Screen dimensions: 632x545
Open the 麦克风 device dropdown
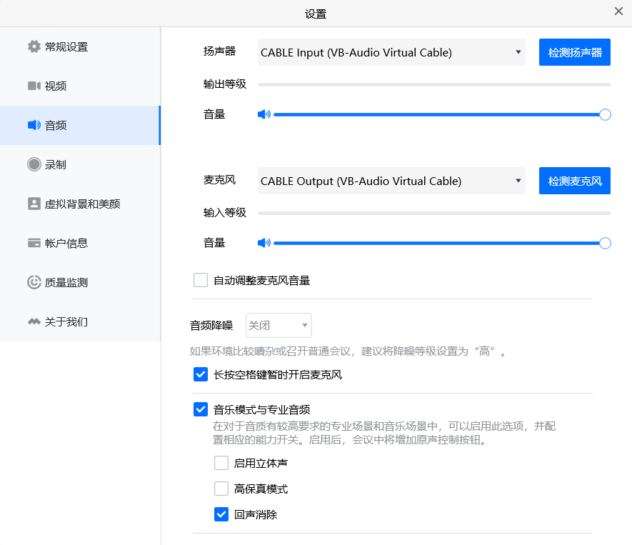click(391, 181)
